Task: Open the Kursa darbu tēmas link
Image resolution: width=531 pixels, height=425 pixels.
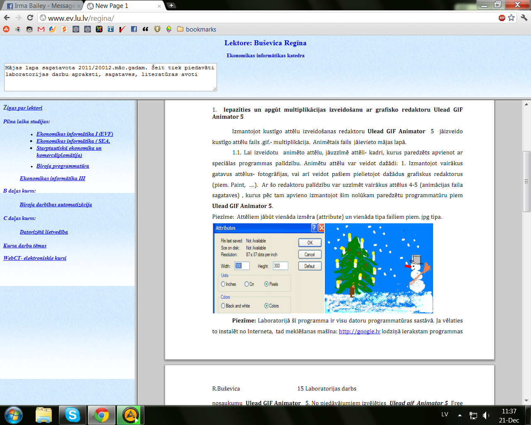Action: (25, 246)
